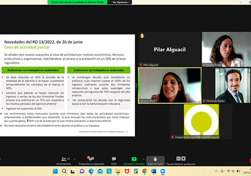Click 'Novedades del RD 13/2022' heading

(x=43, y=42)
